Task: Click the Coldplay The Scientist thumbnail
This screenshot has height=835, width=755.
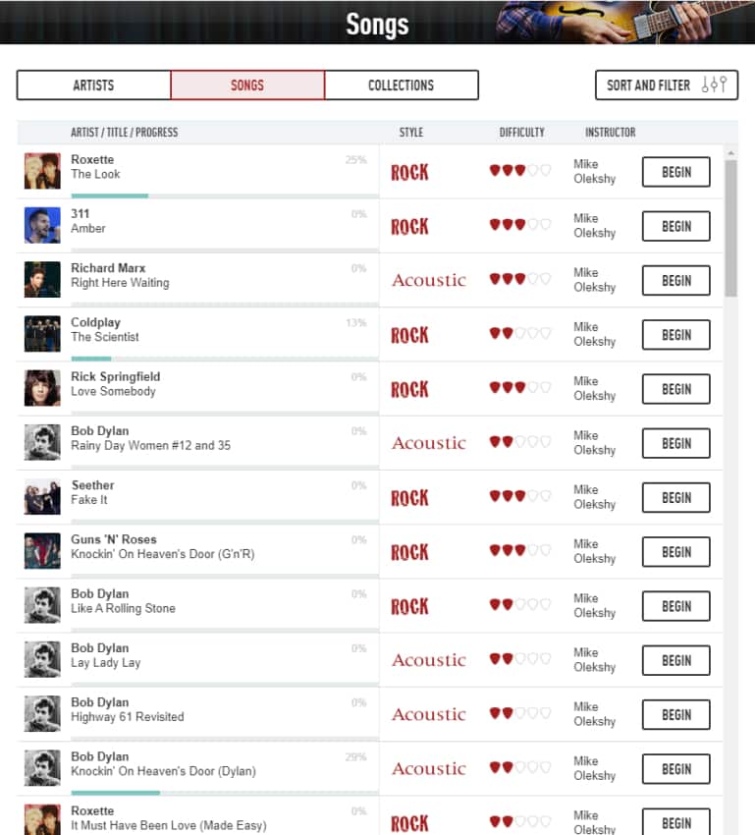Action: pos(42,334)
